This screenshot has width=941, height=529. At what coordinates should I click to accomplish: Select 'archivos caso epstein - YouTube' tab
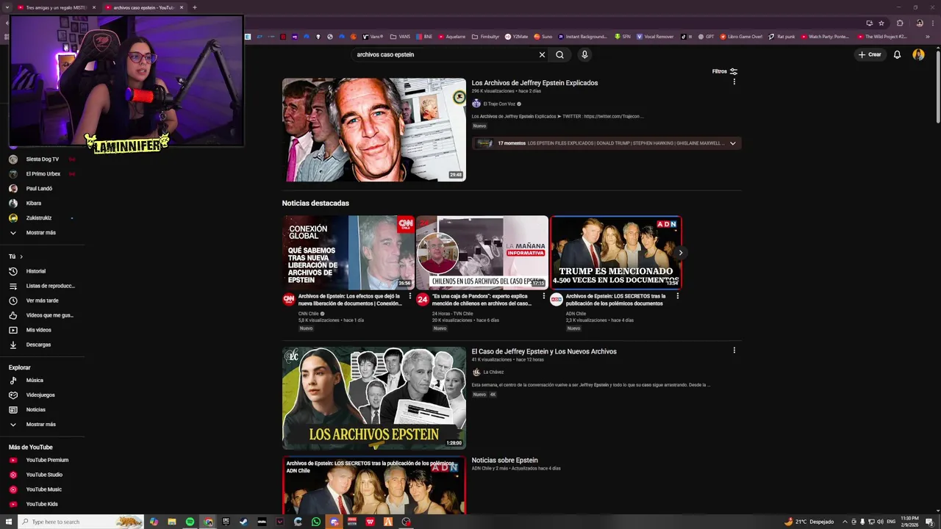(x=143, y=7)
